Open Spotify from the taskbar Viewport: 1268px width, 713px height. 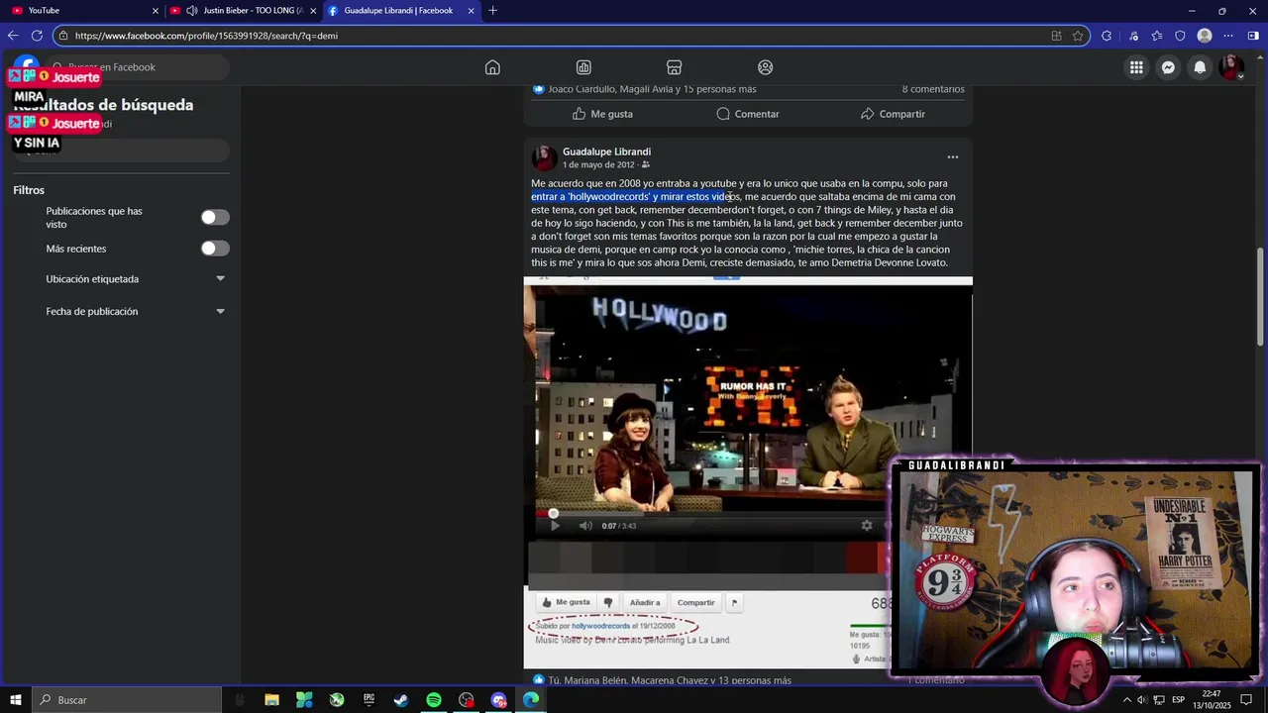click(x=434, y=700)
